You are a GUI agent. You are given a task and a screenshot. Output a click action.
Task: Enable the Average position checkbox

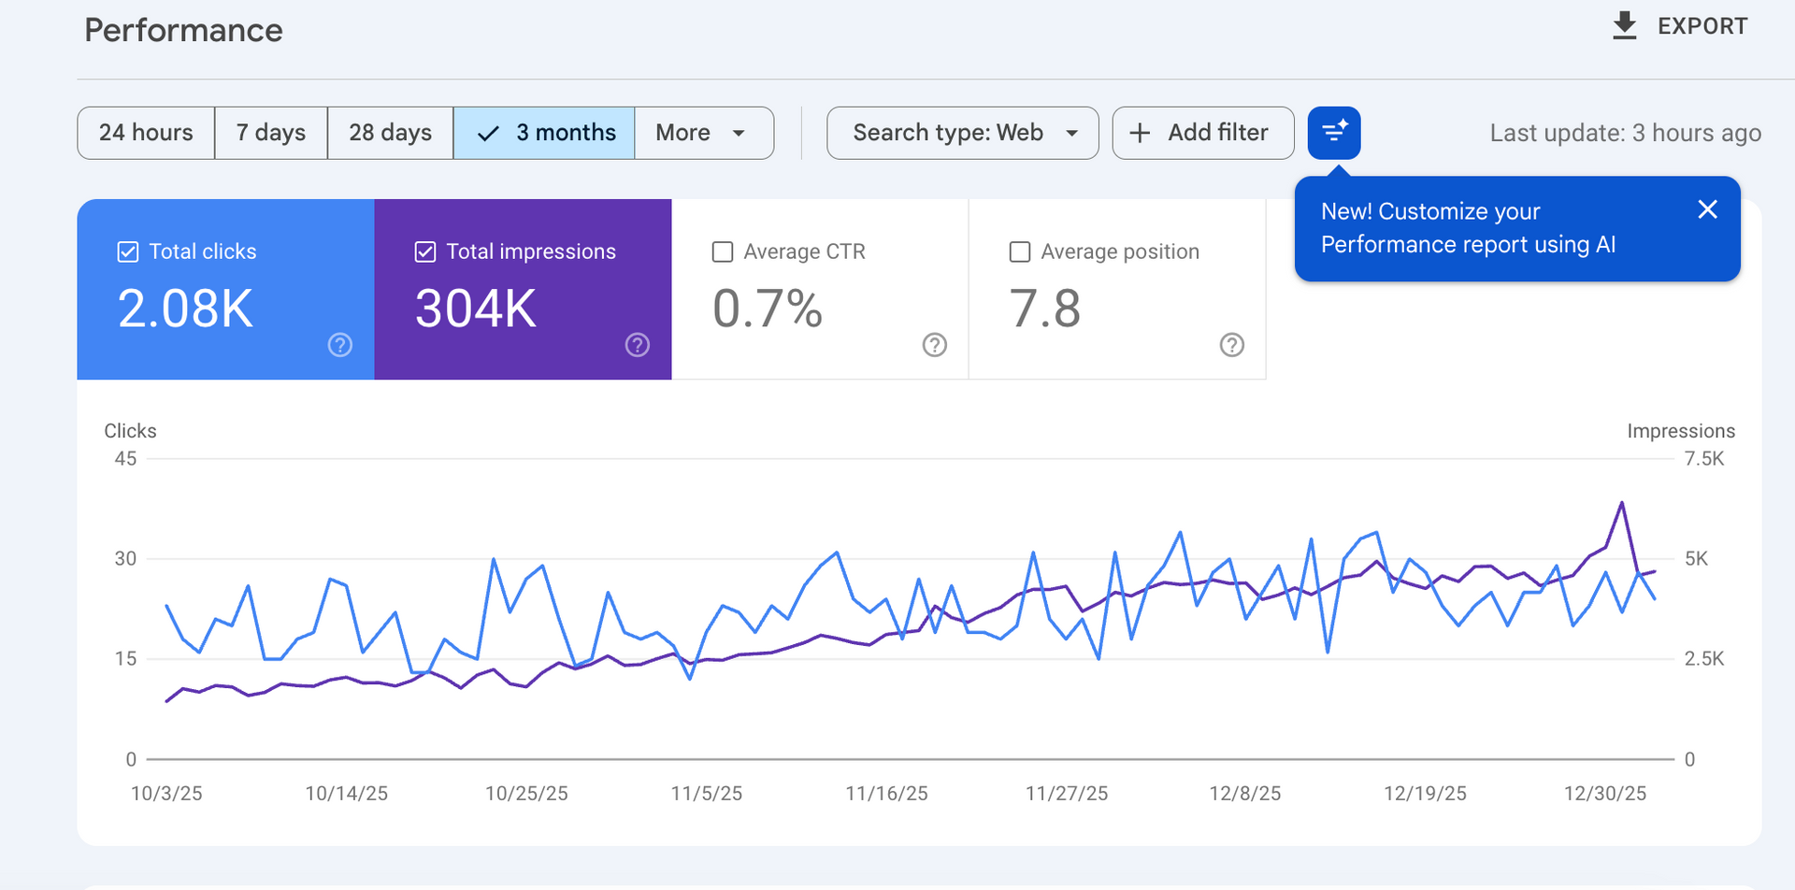coord(1020,251)
